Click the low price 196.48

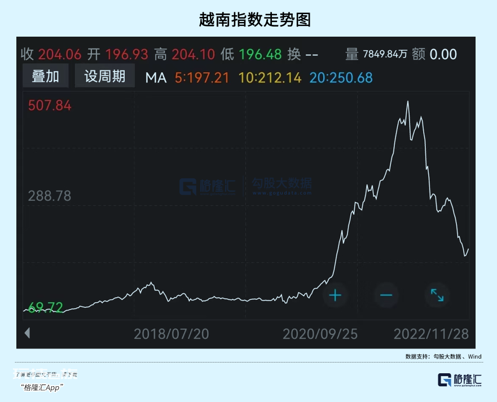pos(260,55)
